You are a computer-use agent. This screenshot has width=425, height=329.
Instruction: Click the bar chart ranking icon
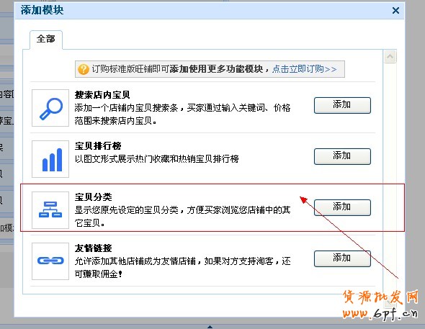tap(50, 159)
